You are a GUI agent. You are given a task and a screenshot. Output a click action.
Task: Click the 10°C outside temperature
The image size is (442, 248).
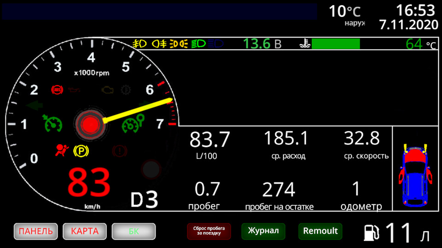[x=344, y=11]
